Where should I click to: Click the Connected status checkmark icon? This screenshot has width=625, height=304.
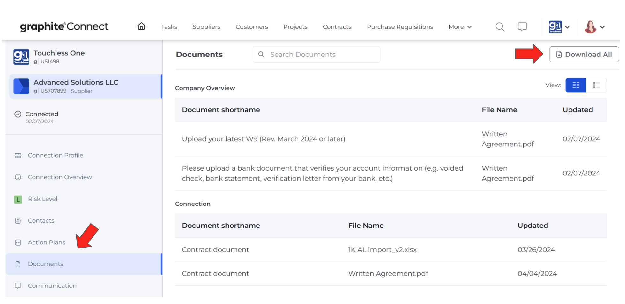18,114
